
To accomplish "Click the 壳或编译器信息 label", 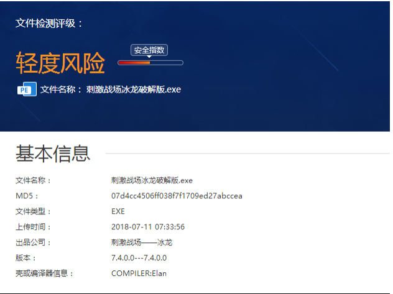I will 44,273.
